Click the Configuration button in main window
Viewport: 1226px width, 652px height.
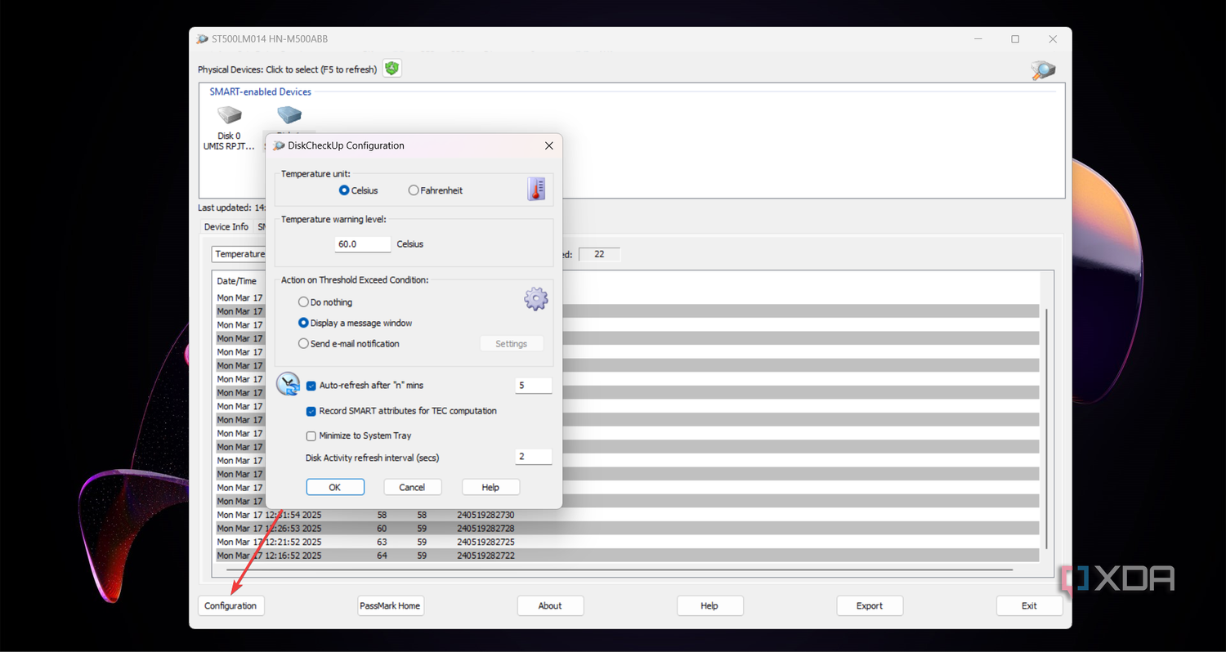[x=230, y=605]
